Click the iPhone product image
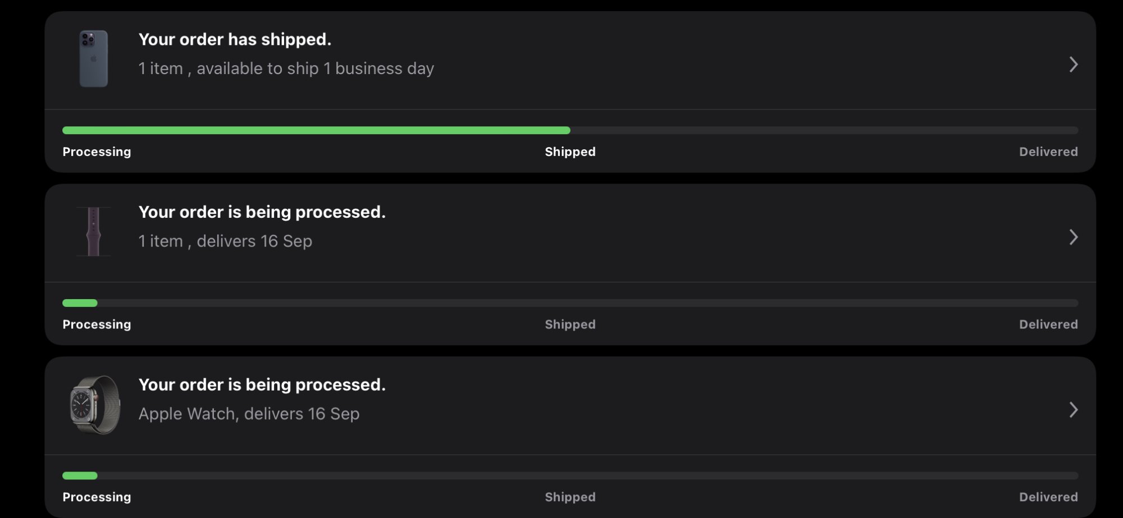 coord(93,59)
